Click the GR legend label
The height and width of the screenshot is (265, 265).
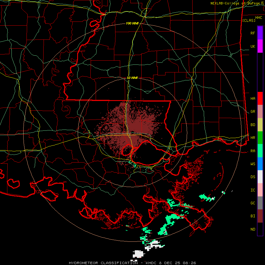click(x=253, y=112)
